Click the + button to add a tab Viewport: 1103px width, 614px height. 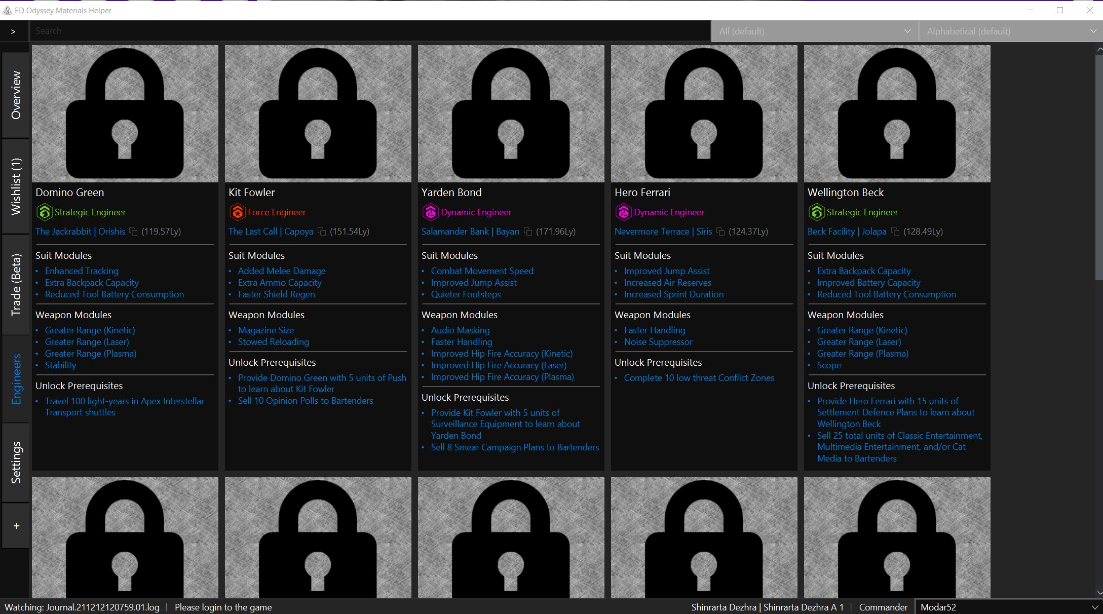16,525
